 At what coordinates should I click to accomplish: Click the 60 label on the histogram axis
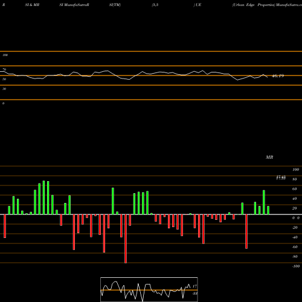click(x=295, y=189)
